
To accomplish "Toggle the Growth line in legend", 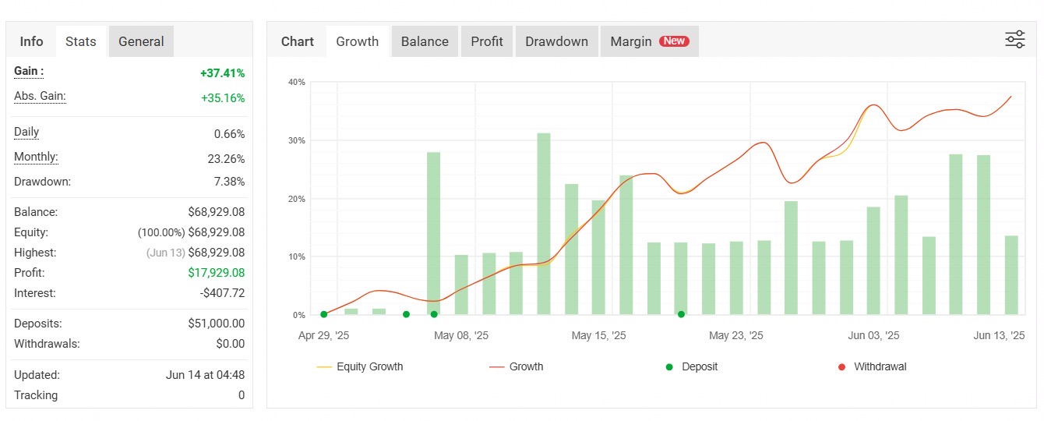I will tap(526, 367).
